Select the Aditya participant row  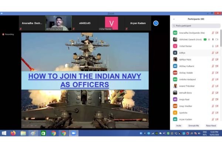pyautogui.click(x=195, y=53)
